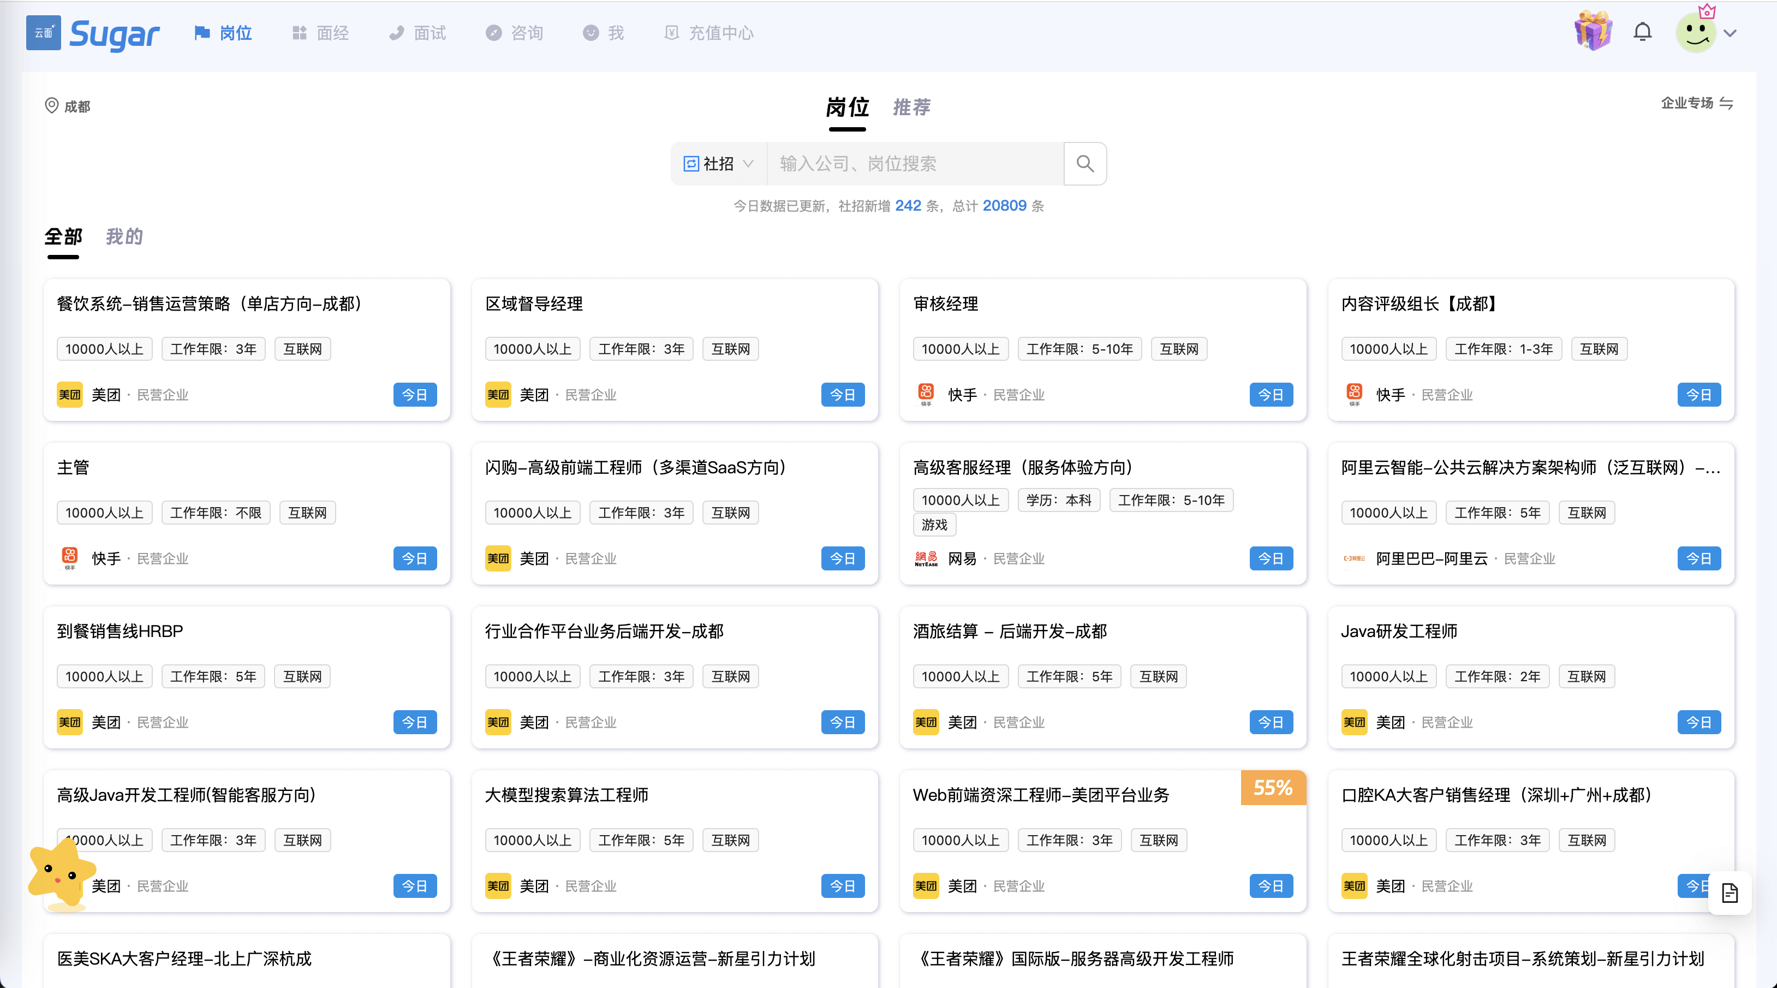Select the 岗位 heading tab
This screenshot has width=1777, height=988.
coord(847,107)
